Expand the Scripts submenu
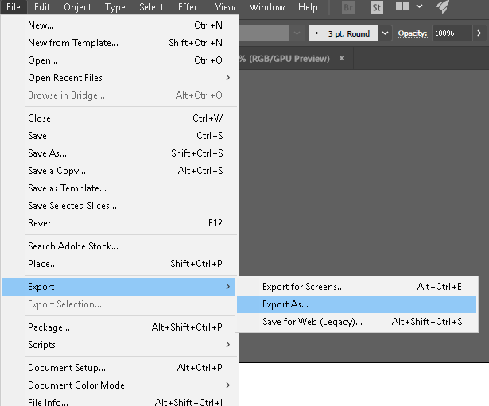 (x=119, y=345)
